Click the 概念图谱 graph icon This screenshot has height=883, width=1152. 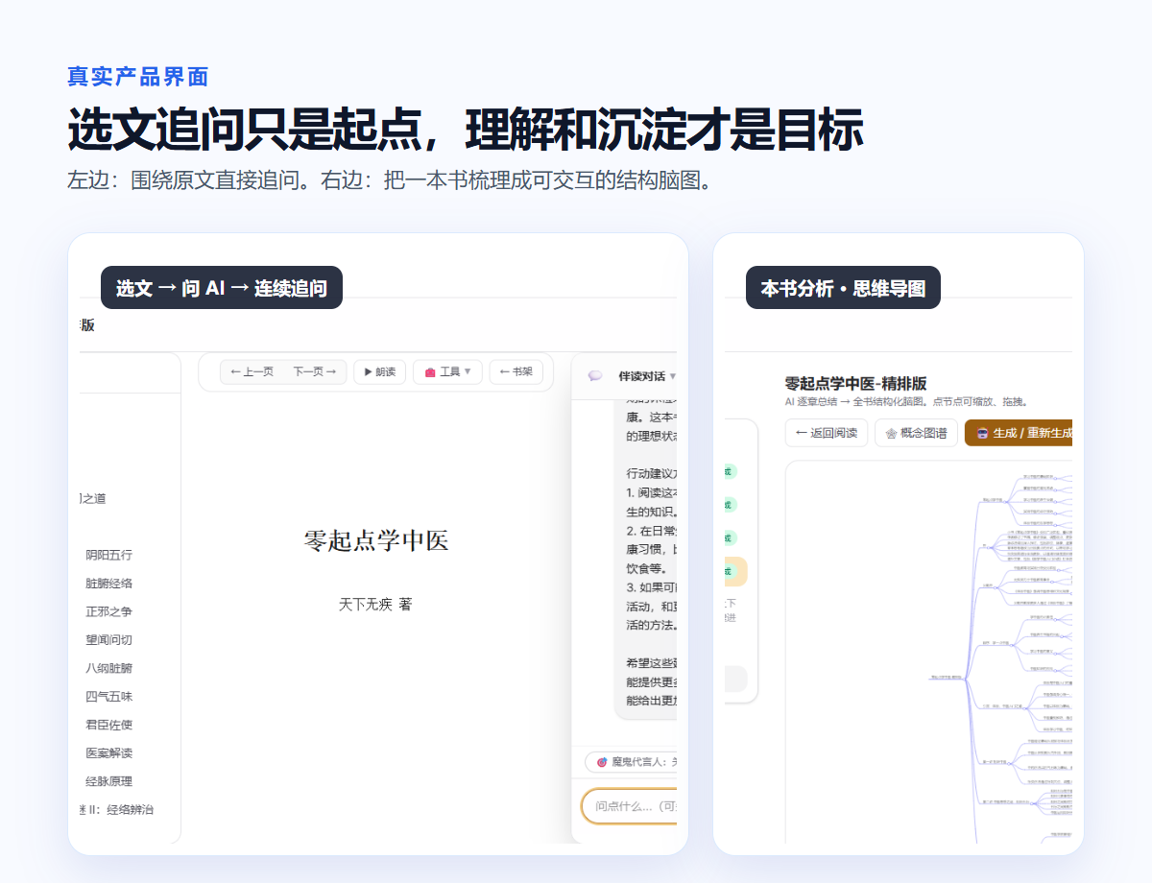pyautogui.click(x=892, y=433)
